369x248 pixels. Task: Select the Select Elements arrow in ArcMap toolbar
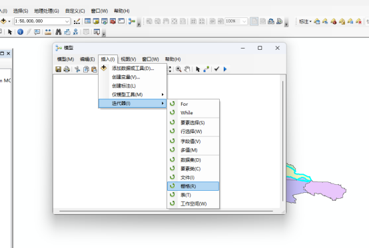pos(9,32)
